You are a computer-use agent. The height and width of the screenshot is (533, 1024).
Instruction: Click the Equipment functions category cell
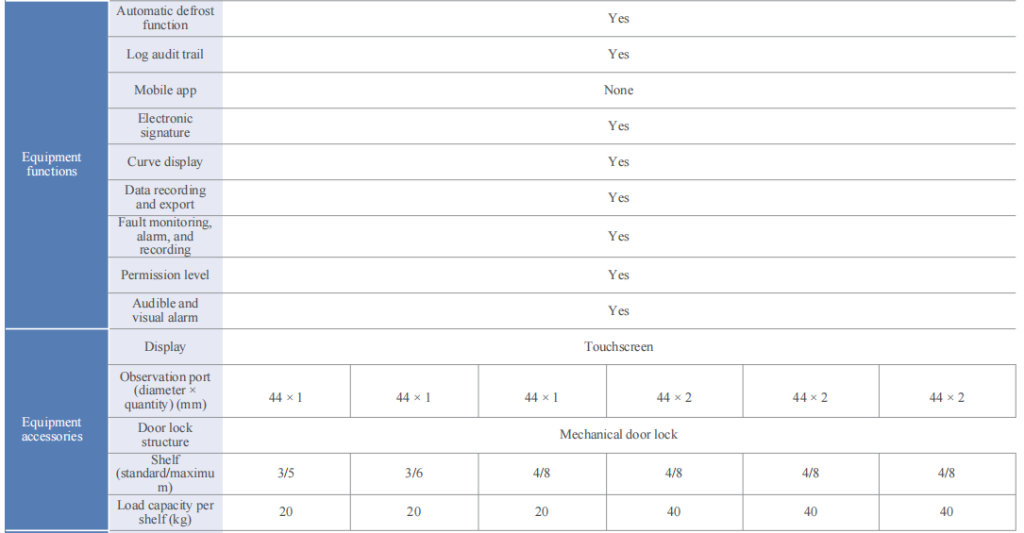(52, 164)
